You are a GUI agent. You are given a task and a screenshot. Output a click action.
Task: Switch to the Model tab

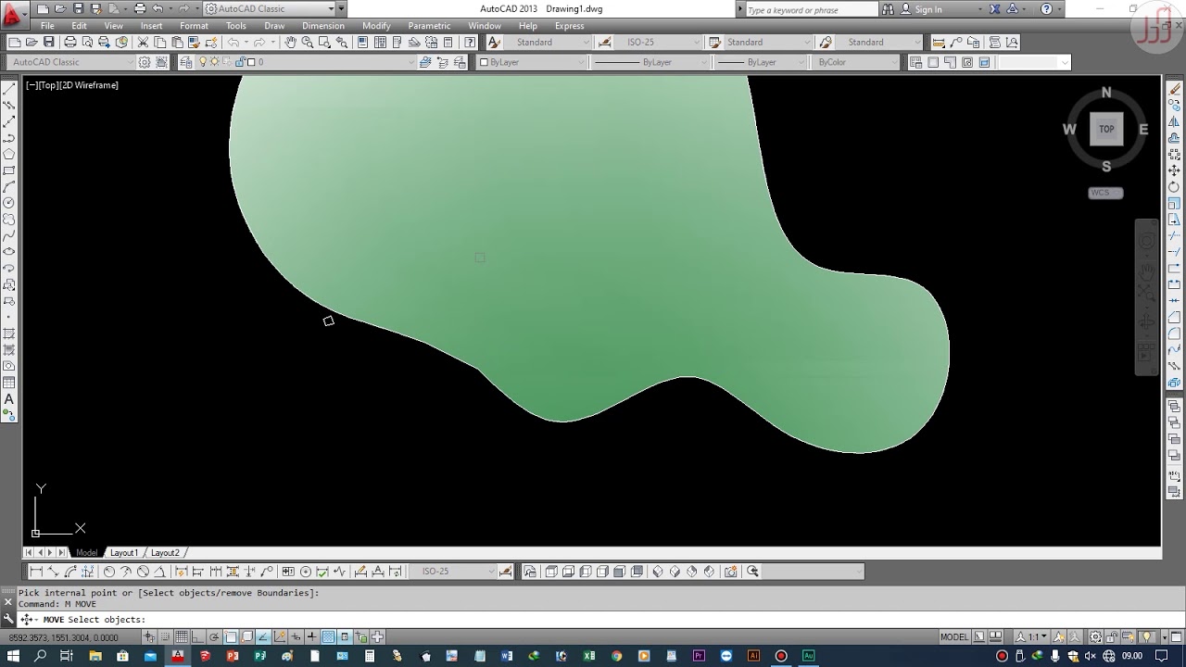click(x=86, y=552)
